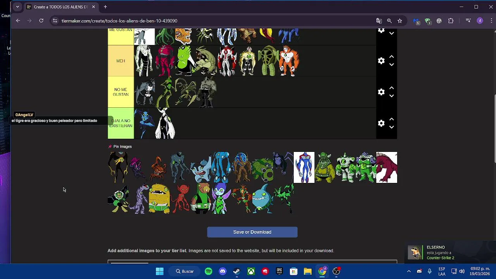Move MEH tier row down
Screen dimensions: 496x279
(391, 65)
